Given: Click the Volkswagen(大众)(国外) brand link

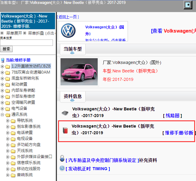Looking at the screenshot, I should 105,30.
